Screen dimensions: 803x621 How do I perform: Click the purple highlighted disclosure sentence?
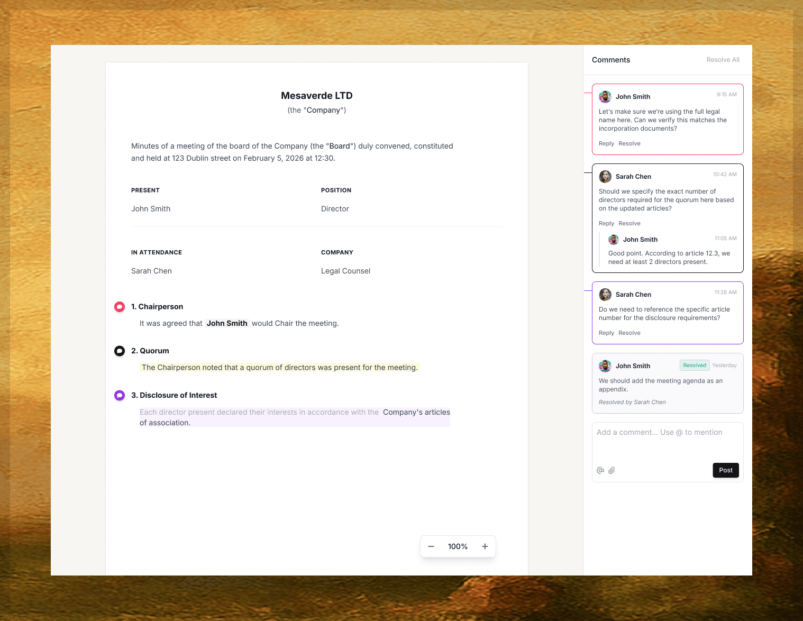[295, 417]
